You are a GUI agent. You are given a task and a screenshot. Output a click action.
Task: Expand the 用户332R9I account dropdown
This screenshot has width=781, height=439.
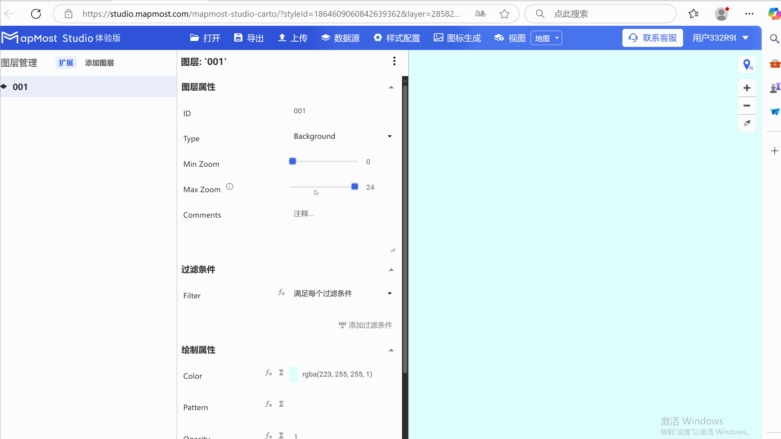[720, 38]
